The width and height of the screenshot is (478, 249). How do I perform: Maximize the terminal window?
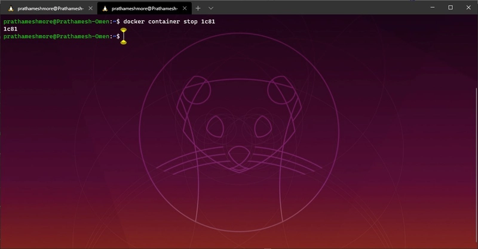pyautogui.click(x=451, y=7)
